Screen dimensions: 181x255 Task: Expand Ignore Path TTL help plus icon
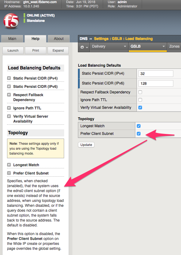click(x=9, y=108)
